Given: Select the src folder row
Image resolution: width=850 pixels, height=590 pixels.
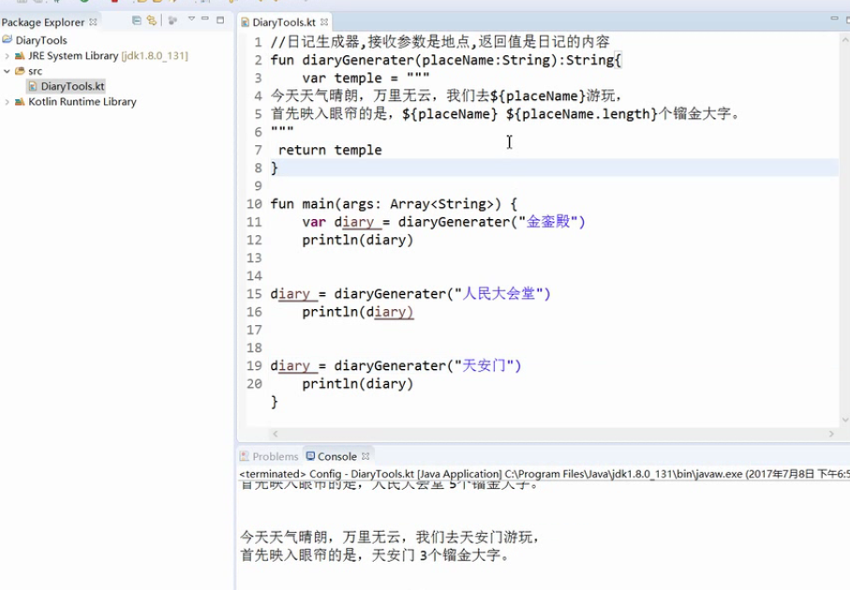Looking at the screenshot, I should (x=36, y=71).
